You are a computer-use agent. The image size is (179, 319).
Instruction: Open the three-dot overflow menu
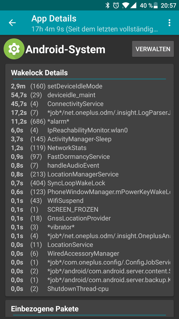(170, 23)
